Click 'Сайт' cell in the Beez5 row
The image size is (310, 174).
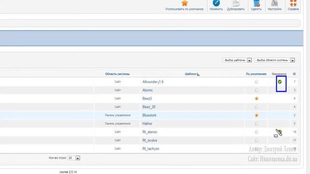pos(118,99)
